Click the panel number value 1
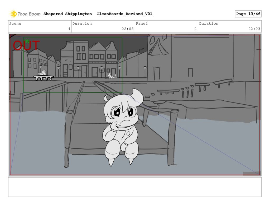 (x=196, y=29)
